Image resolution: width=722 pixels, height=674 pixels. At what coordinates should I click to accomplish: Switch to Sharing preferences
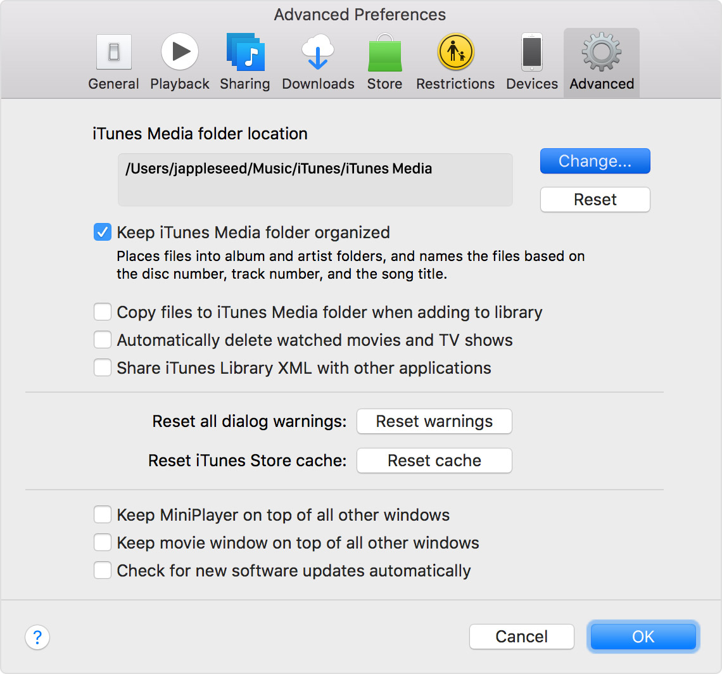pos(245,62)
